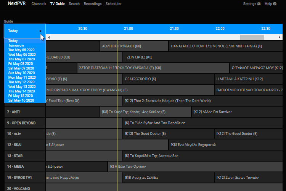Open The Good Doctor on SYROS TV1 row above, first airing

tap(168, 134)
